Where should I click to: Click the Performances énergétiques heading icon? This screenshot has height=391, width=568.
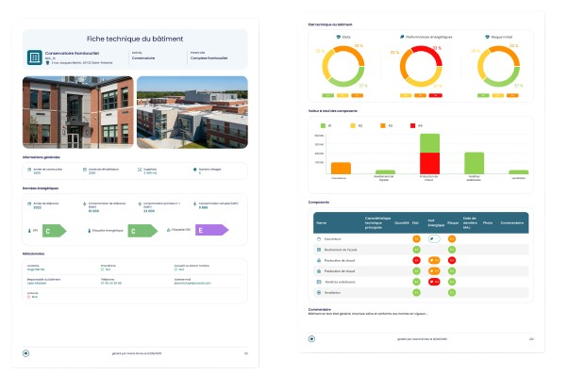click(402, 37)
